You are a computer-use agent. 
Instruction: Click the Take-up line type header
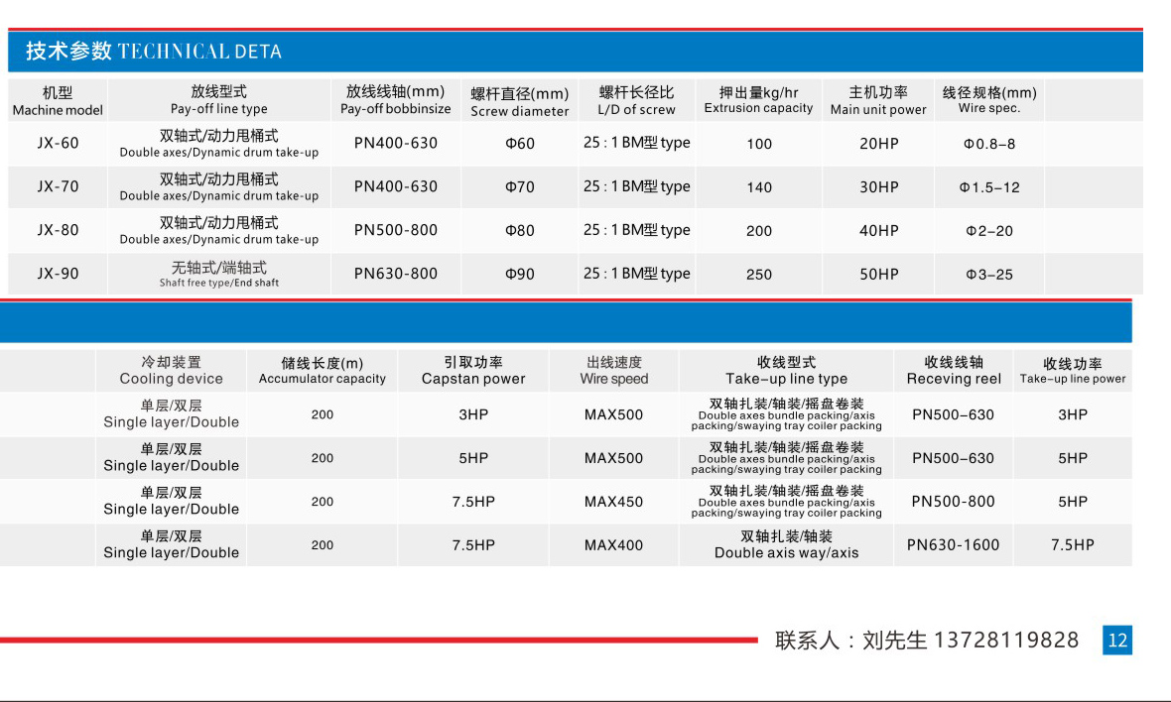click(x=786, y=371)
